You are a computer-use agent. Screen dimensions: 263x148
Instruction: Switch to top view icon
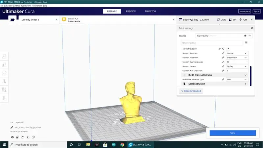[23, 137]
